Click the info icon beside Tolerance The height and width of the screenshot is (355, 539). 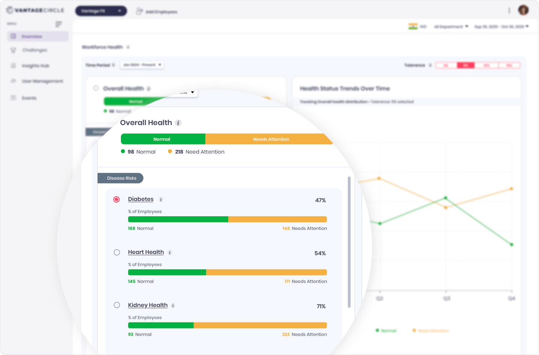click(430, 65)
